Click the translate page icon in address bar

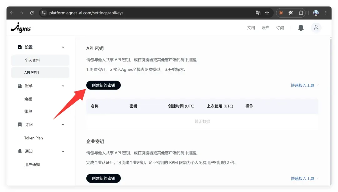(258, 13)
